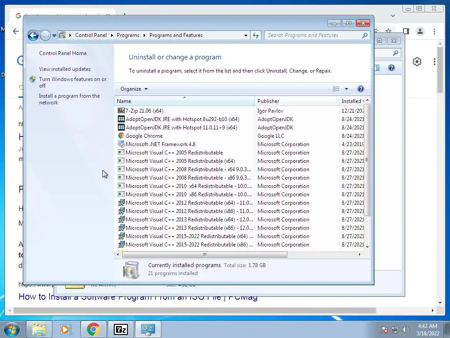The image size is (450, 338).
Task: Click the Chrome profile avatar icon
Action: (420, 31)
